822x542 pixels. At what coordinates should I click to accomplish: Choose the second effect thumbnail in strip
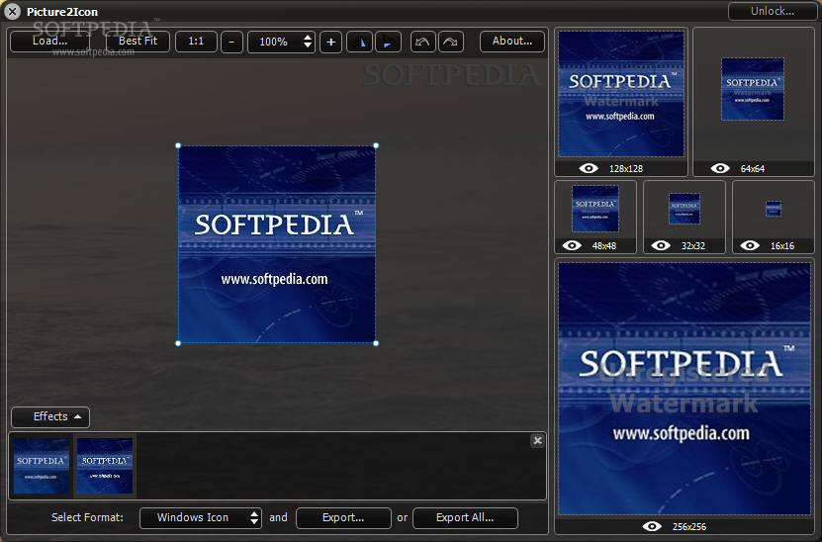(105, 466)
